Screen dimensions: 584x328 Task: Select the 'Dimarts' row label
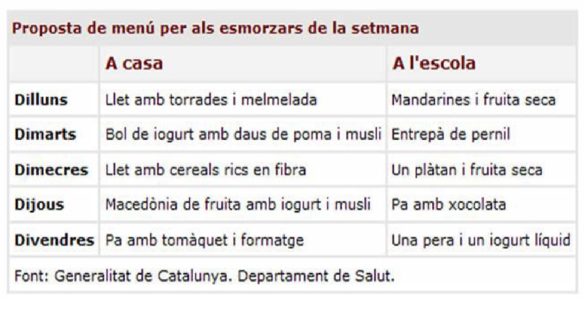(46, 134)
